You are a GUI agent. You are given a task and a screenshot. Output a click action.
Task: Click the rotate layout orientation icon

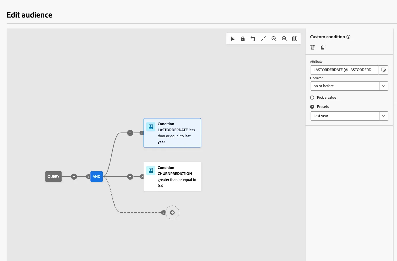click(x=253, y=39)
